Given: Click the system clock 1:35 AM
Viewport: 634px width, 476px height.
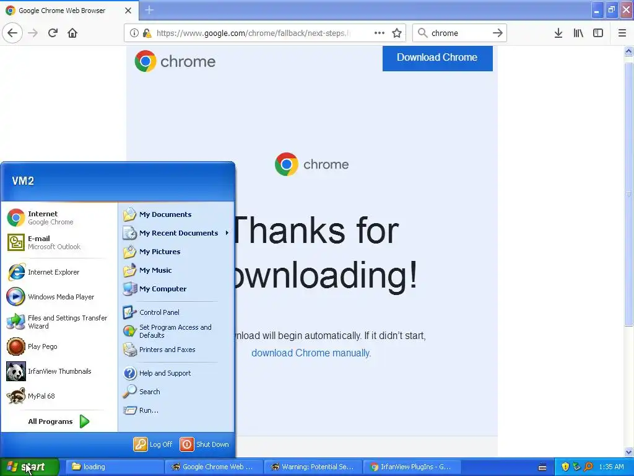Looking at the screenshot, I should coord(611,467).
